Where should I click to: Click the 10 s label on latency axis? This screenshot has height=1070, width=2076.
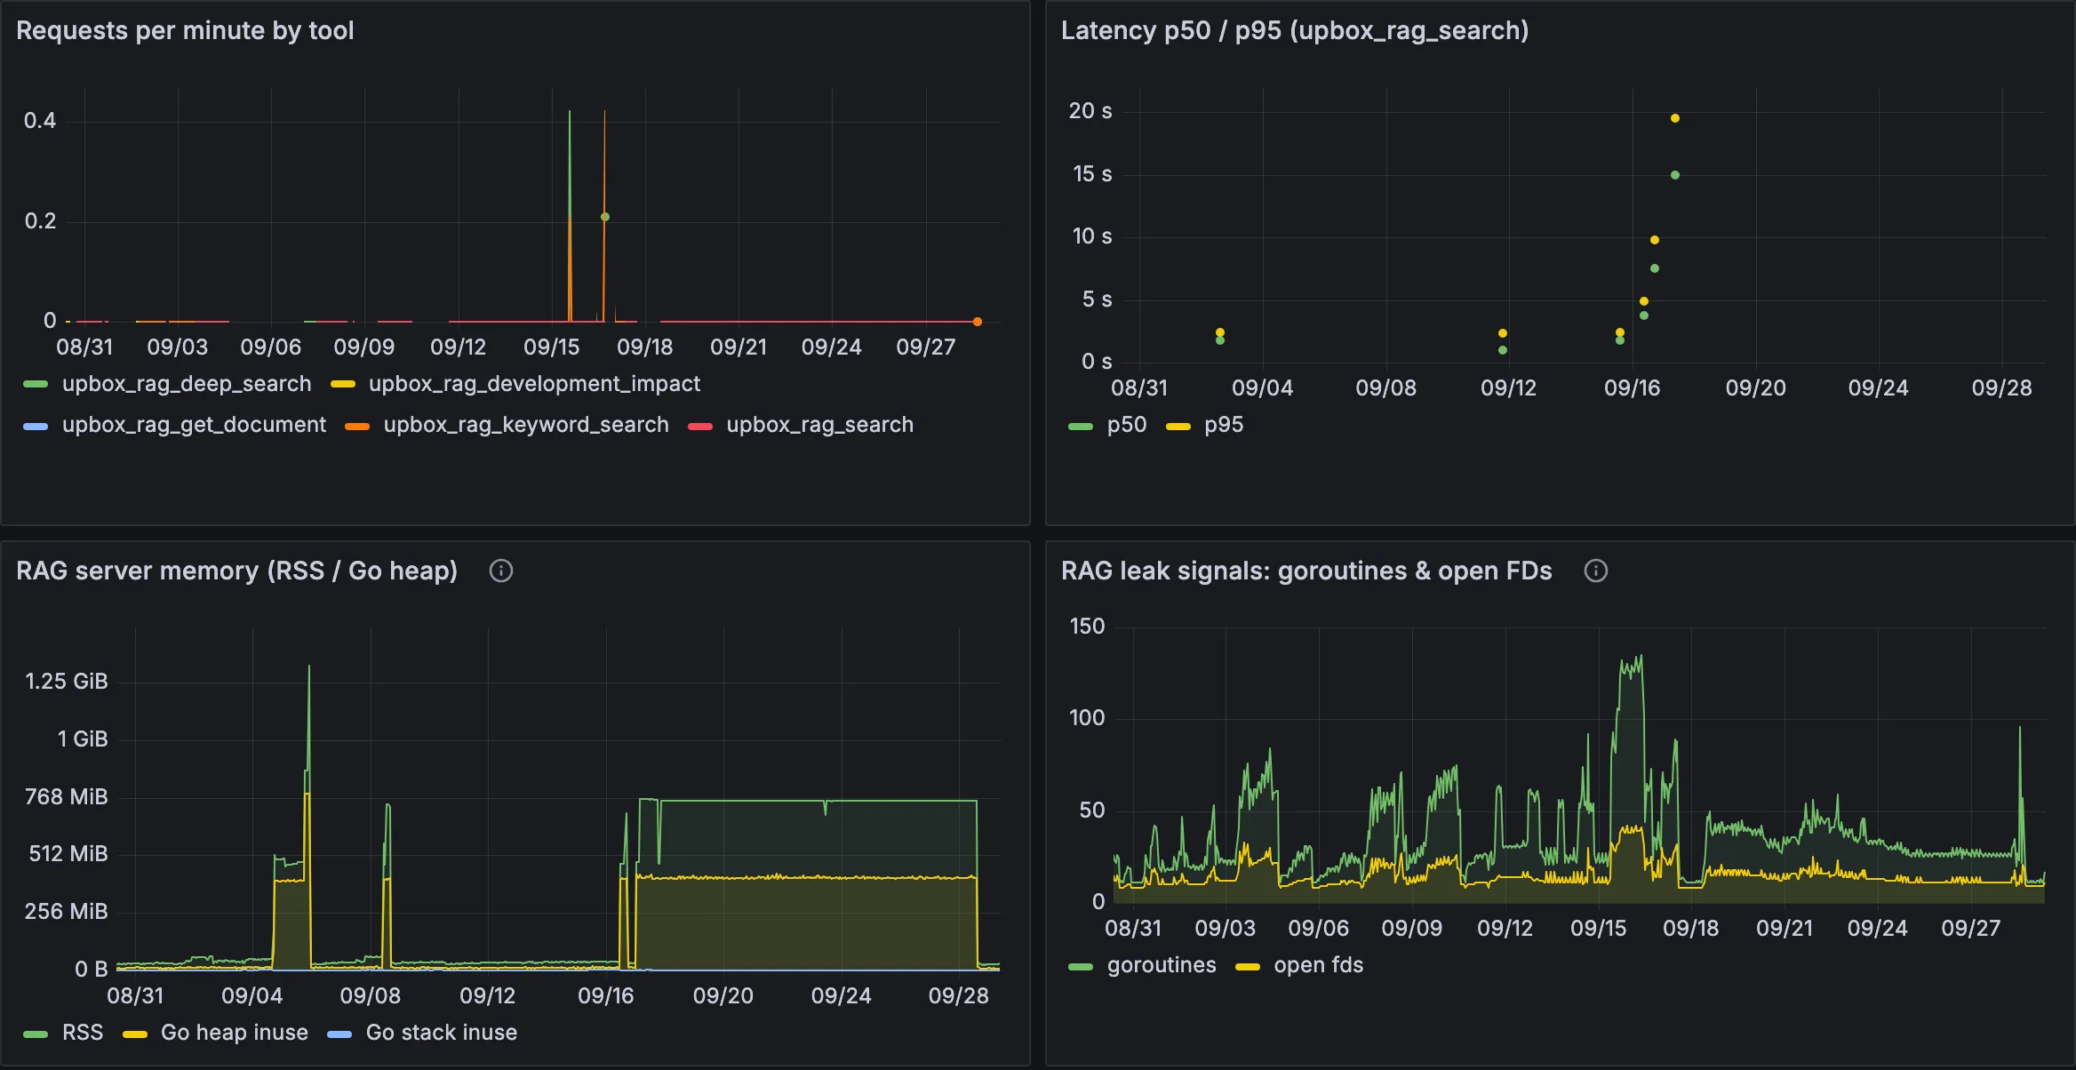coord(1092,236)
